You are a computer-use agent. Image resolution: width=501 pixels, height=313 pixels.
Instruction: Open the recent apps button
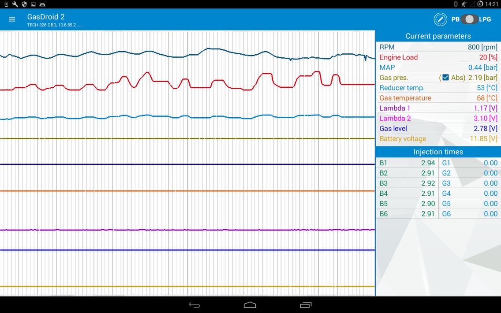click(x=306, y=305)
